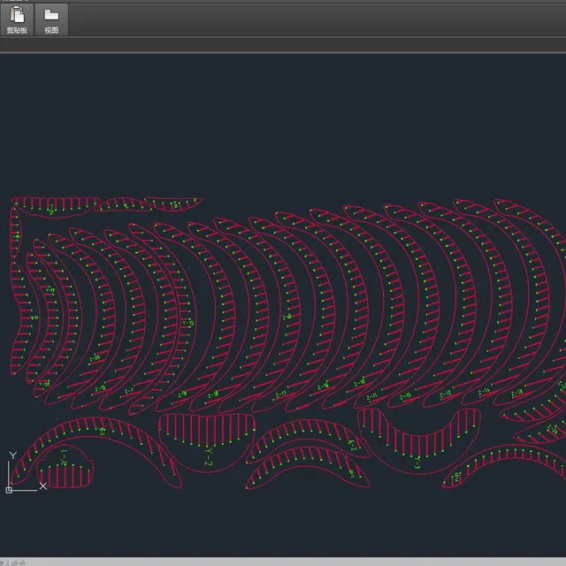Open the 剪贴板 clipboard panel
The image size is (566, 566).
pos(17,19)
